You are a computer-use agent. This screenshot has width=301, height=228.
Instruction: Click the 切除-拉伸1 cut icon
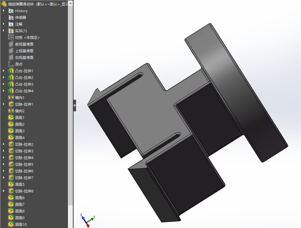[x=11, y=104]
